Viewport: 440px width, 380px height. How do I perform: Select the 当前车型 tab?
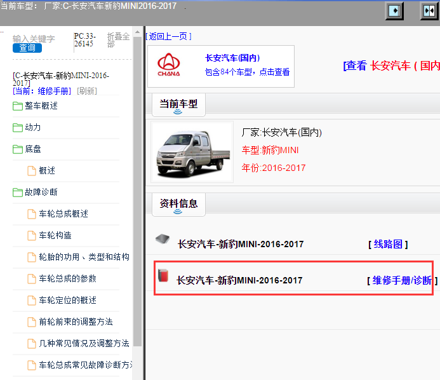(178, 105)
